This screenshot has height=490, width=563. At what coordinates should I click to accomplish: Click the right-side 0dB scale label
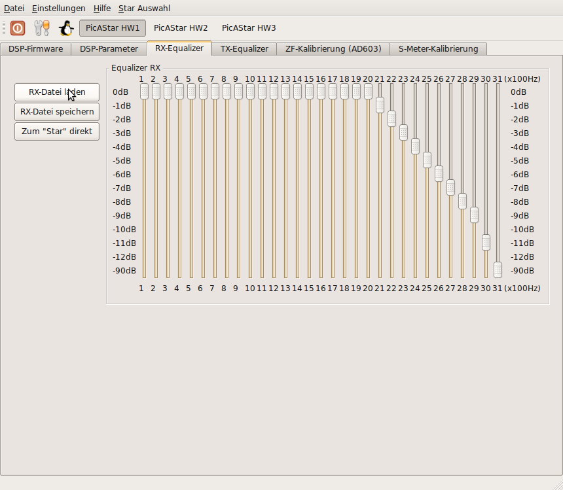click(x=518, y=92)
